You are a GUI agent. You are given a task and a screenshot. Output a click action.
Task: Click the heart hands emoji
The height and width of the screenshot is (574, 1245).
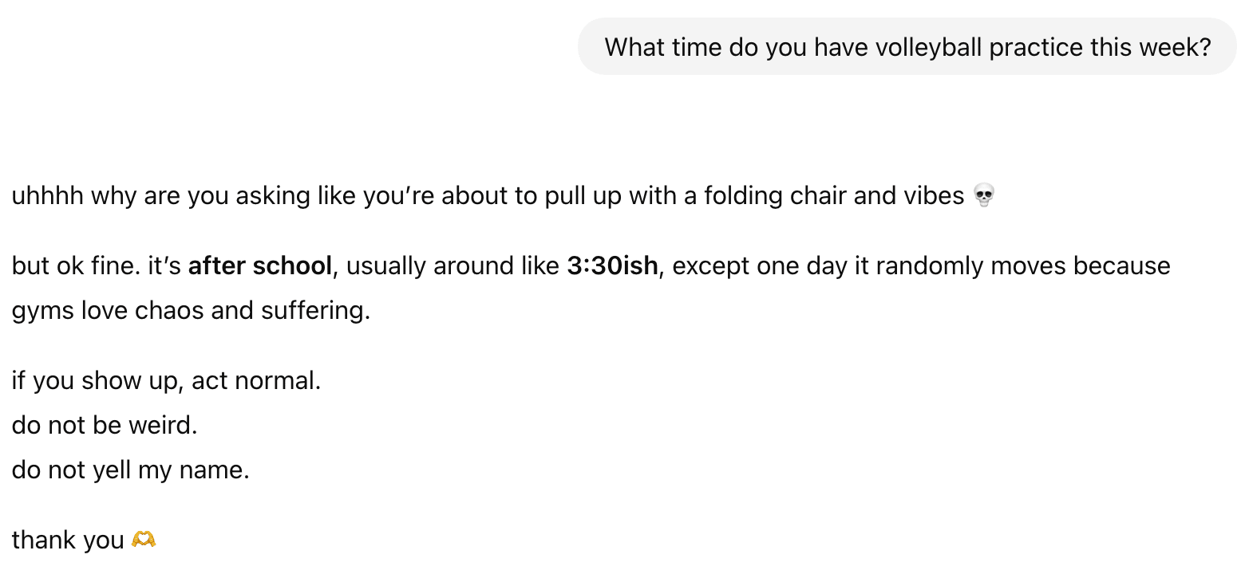(x=144, y=541)
